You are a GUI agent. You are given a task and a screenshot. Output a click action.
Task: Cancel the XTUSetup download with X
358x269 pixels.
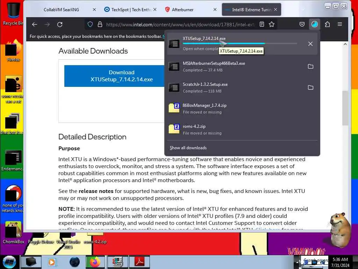coord(310,44)
